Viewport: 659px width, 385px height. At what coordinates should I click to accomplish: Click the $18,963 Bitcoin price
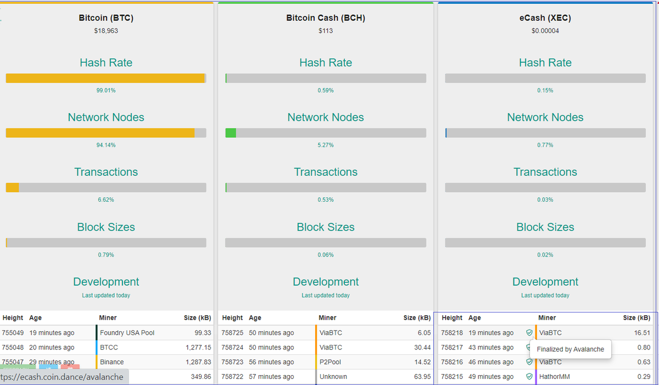pos(106,31)
